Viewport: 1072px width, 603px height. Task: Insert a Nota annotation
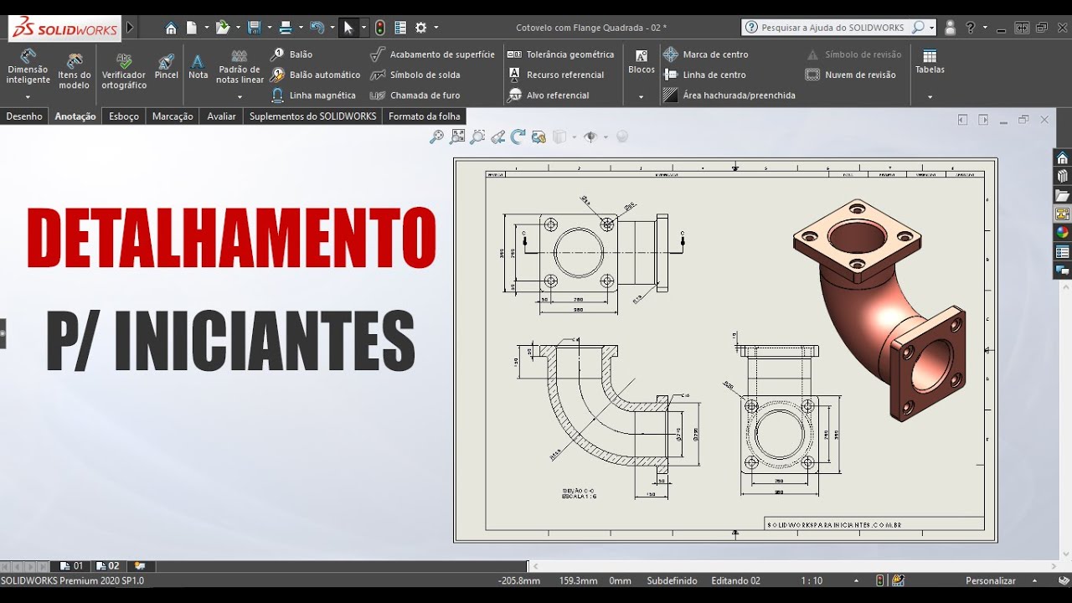click(198, 67)
